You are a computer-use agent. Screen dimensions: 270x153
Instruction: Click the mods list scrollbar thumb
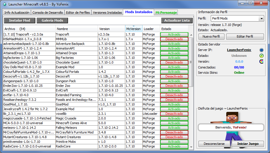coord(191,62)
